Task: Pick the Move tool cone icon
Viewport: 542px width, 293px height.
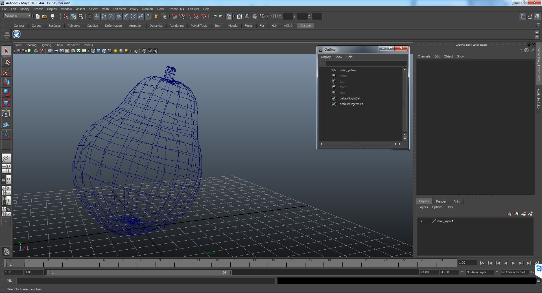Action: click(x=6, y=82)
